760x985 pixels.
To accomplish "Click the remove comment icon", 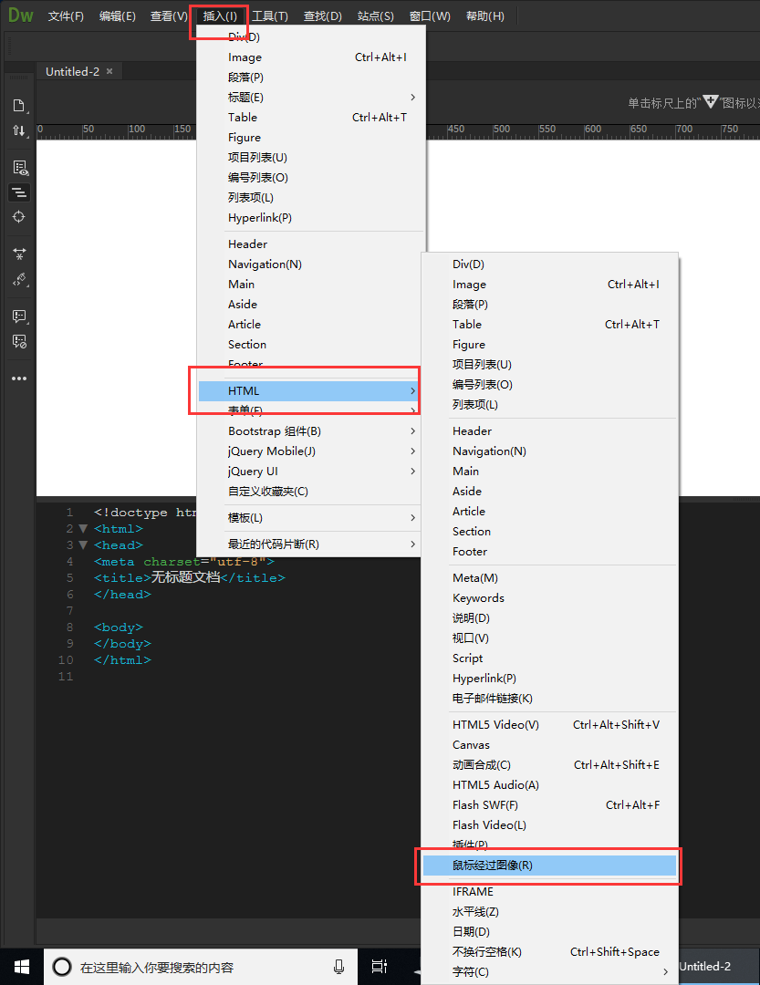I will coord(20,341).
